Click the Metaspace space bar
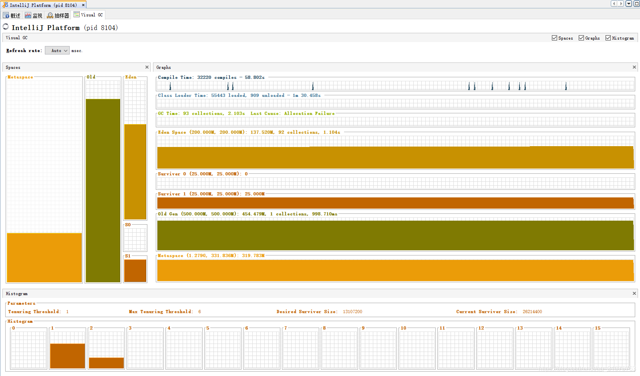The height and width of the screenshot is (376, 640). 44,257
